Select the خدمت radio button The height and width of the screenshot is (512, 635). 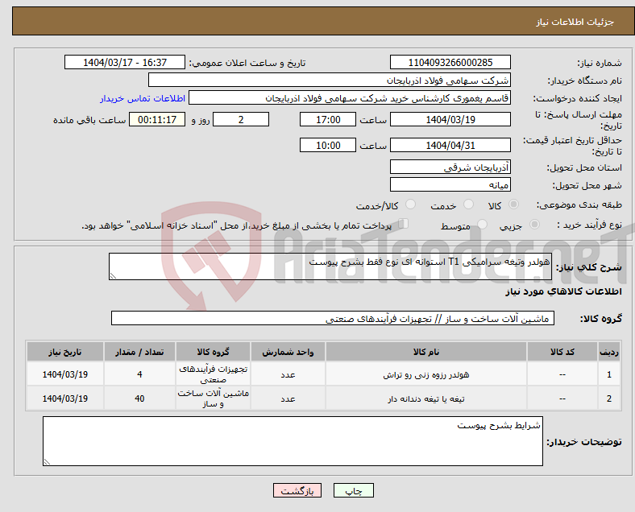468,204
